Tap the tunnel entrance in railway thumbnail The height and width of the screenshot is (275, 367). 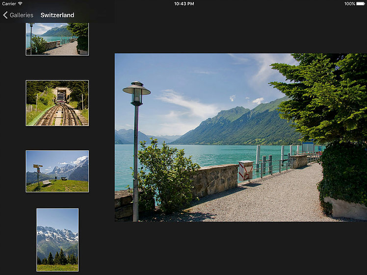tap(61, 94)
